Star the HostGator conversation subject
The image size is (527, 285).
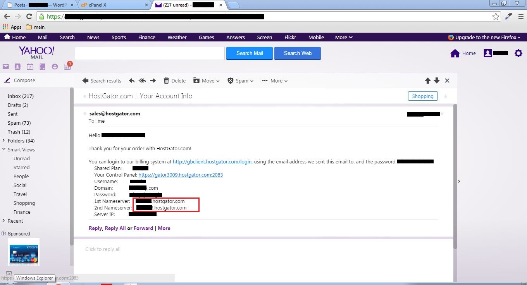tap(445, 96)
